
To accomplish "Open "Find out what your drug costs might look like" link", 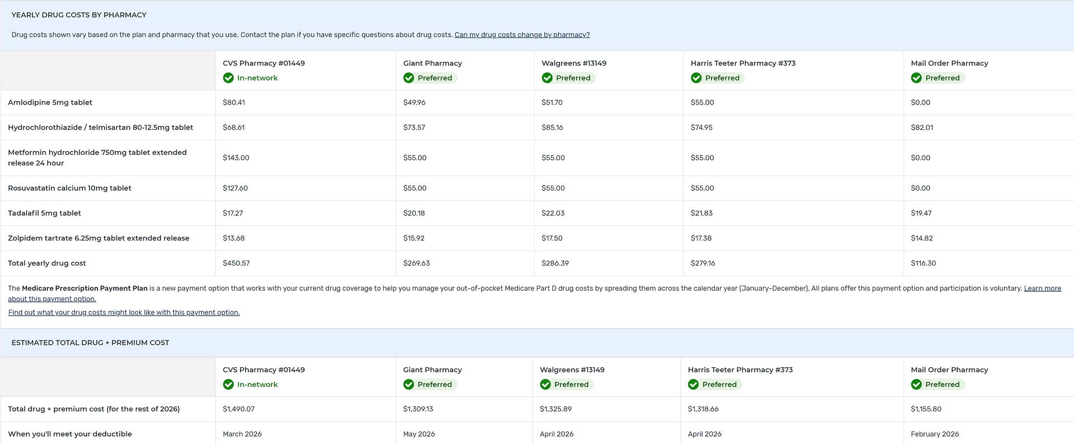I will pos(124,313).
